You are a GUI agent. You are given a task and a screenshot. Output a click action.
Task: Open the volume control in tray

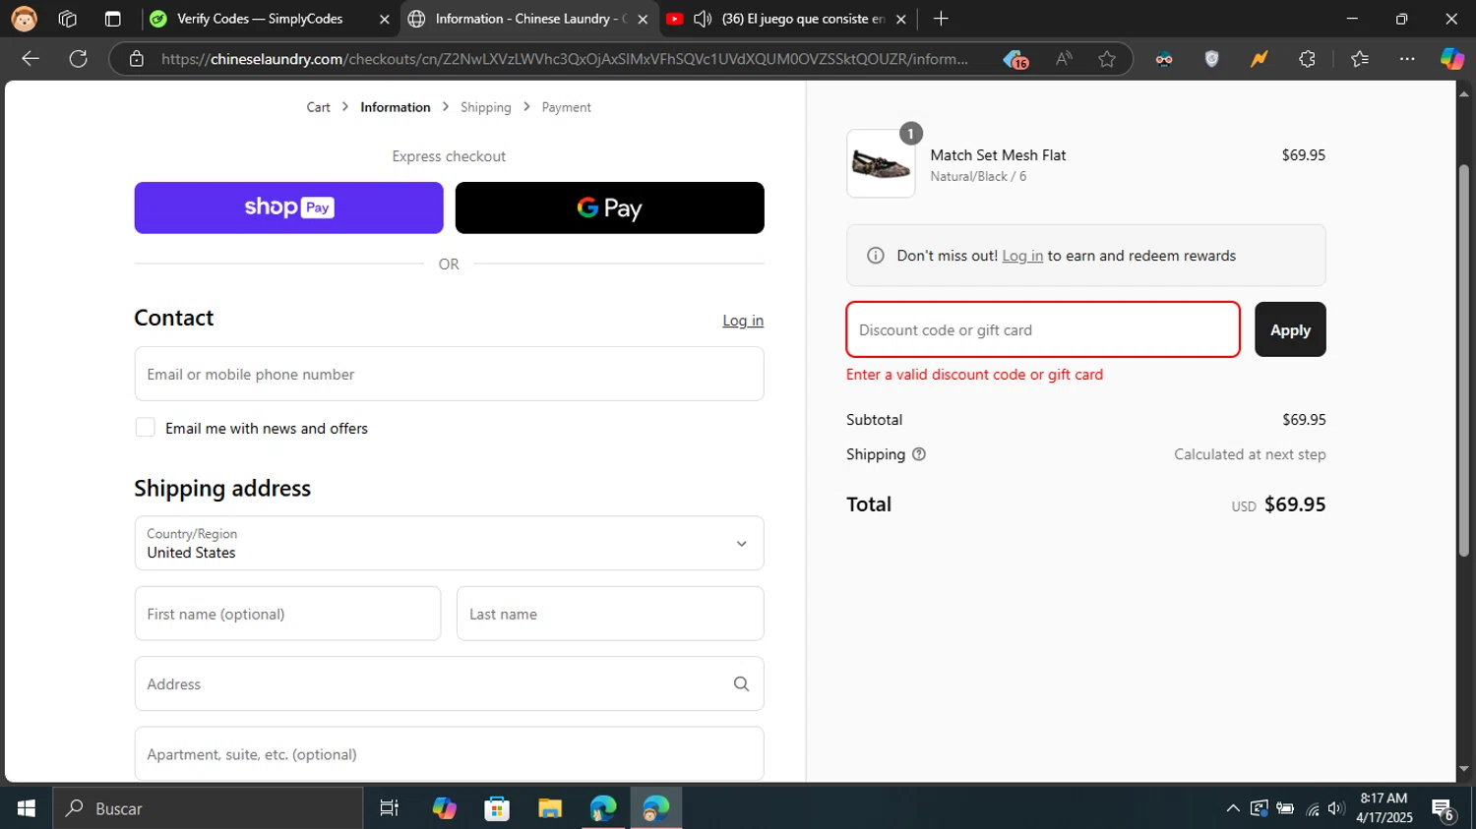1335,808
